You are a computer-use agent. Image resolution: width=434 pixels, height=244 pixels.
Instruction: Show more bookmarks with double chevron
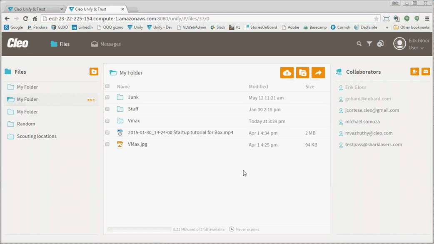387,27
